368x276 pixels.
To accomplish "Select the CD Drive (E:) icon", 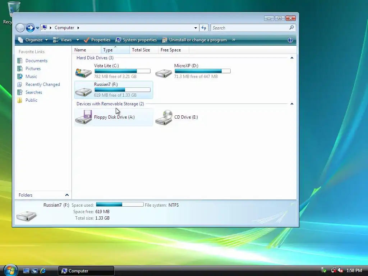I will pos(164,118).
